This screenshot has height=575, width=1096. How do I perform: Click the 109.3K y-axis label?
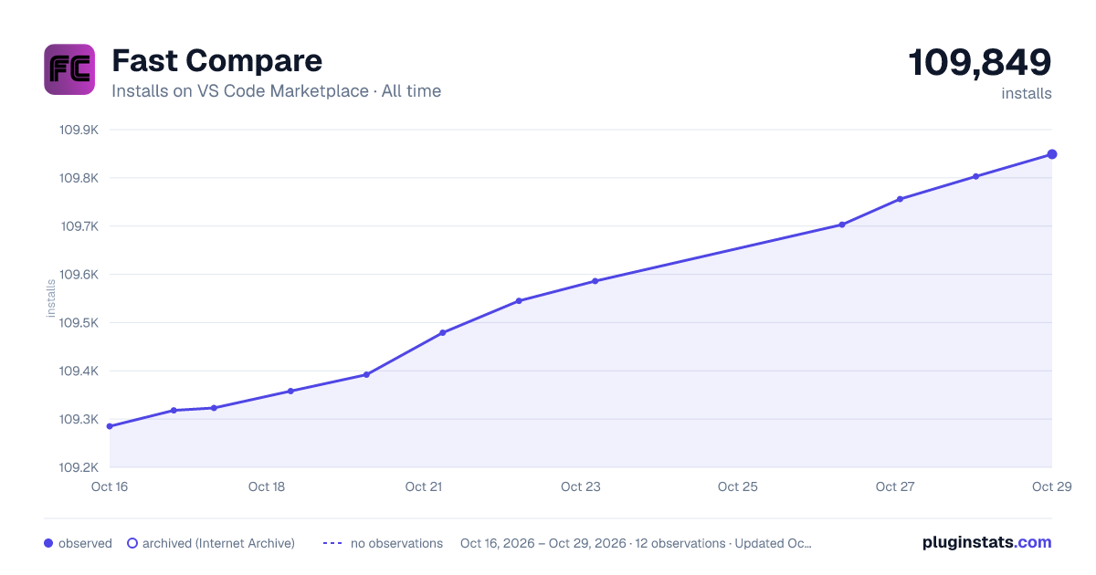[x=79, y=420]
